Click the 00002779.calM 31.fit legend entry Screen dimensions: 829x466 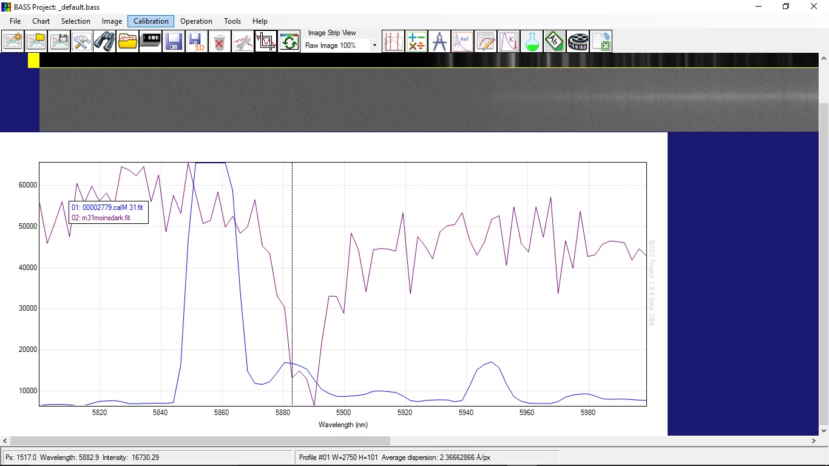pos(107,208)
